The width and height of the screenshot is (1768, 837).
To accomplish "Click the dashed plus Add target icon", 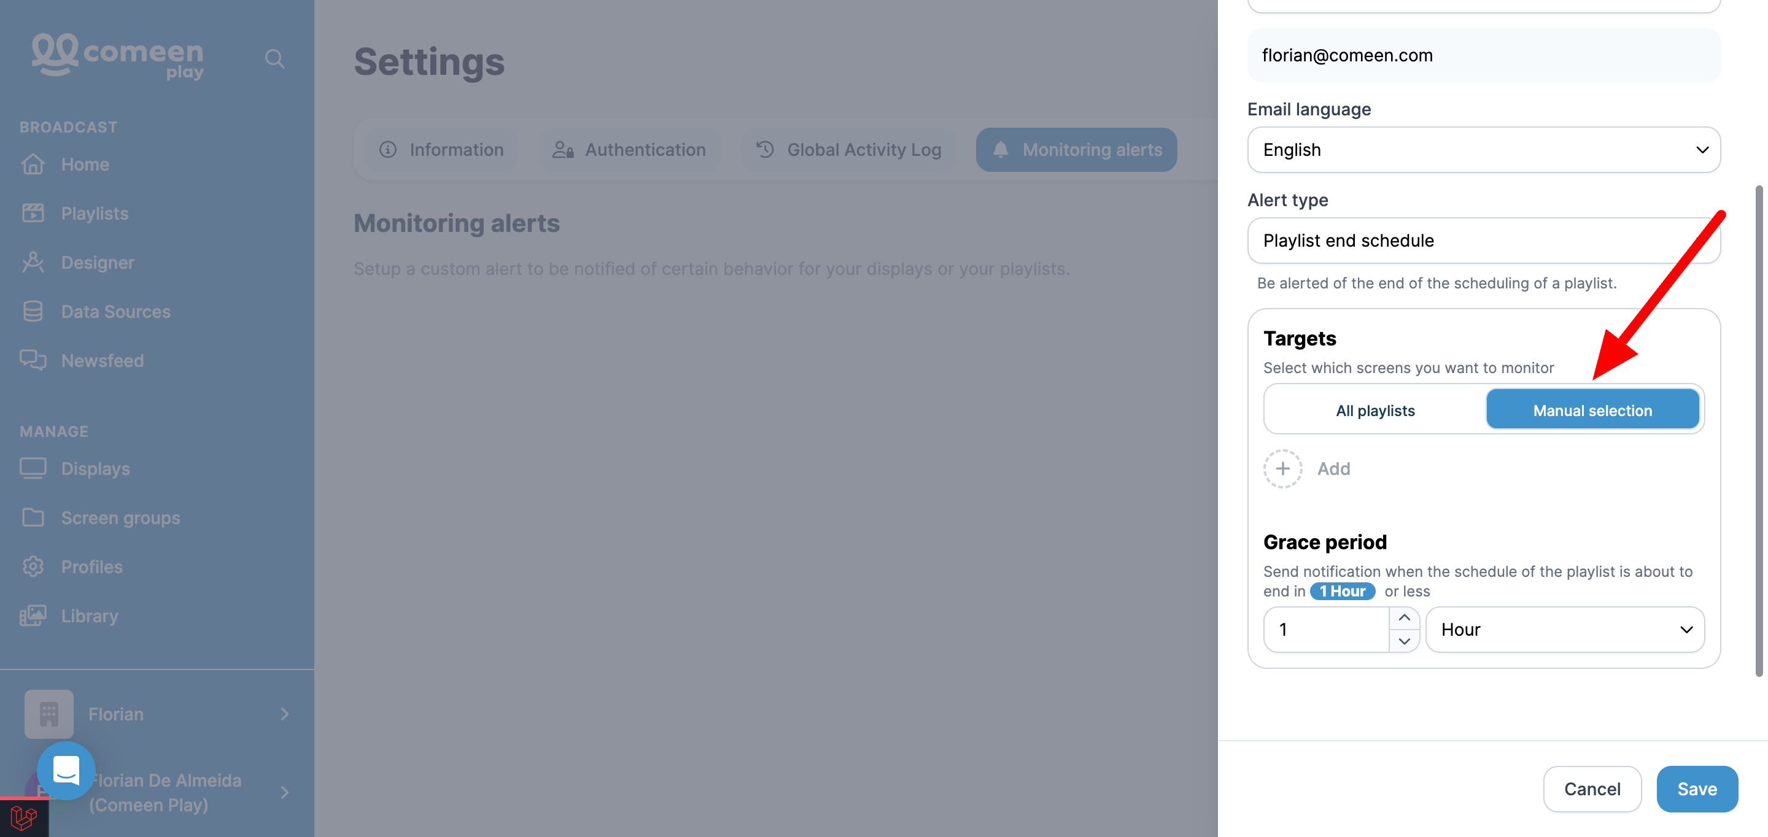I will click(1282, 469).
